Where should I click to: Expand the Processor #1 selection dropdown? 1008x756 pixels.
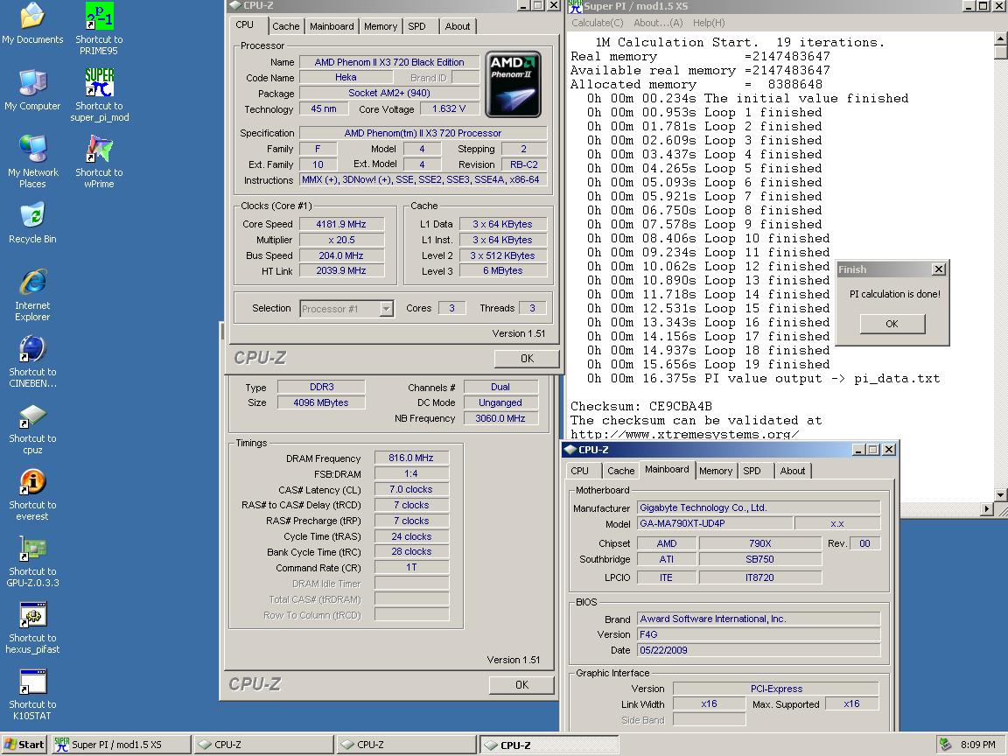[x=386, y=309]
